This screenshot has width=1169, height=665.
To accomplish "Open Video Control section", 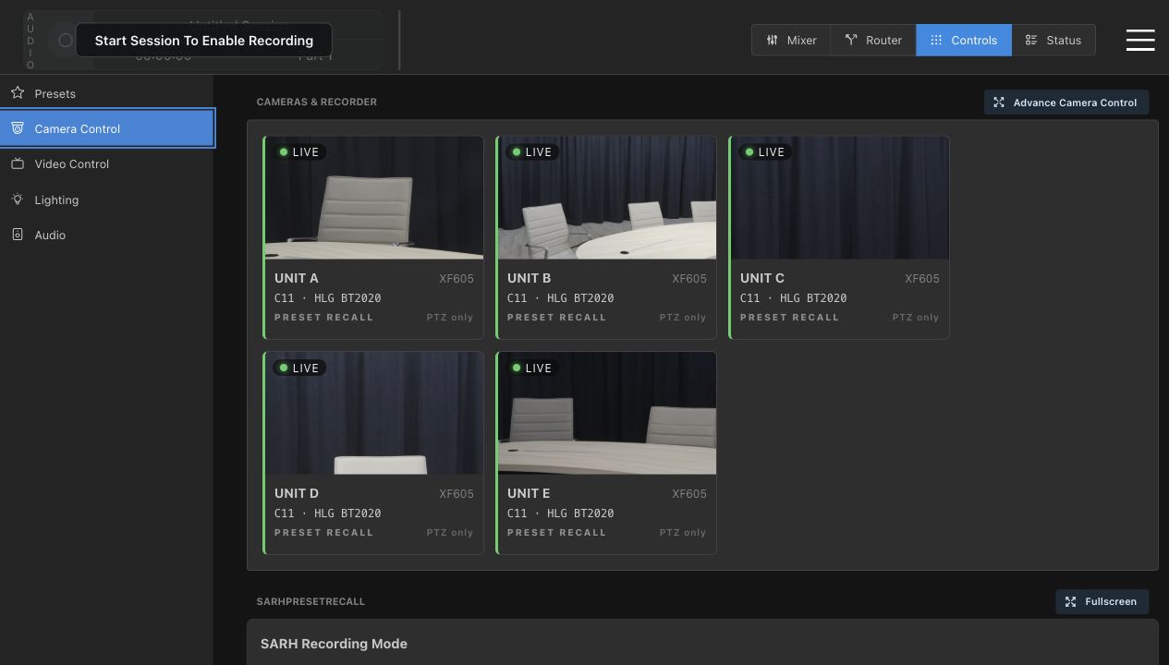I will click(107, 163).
